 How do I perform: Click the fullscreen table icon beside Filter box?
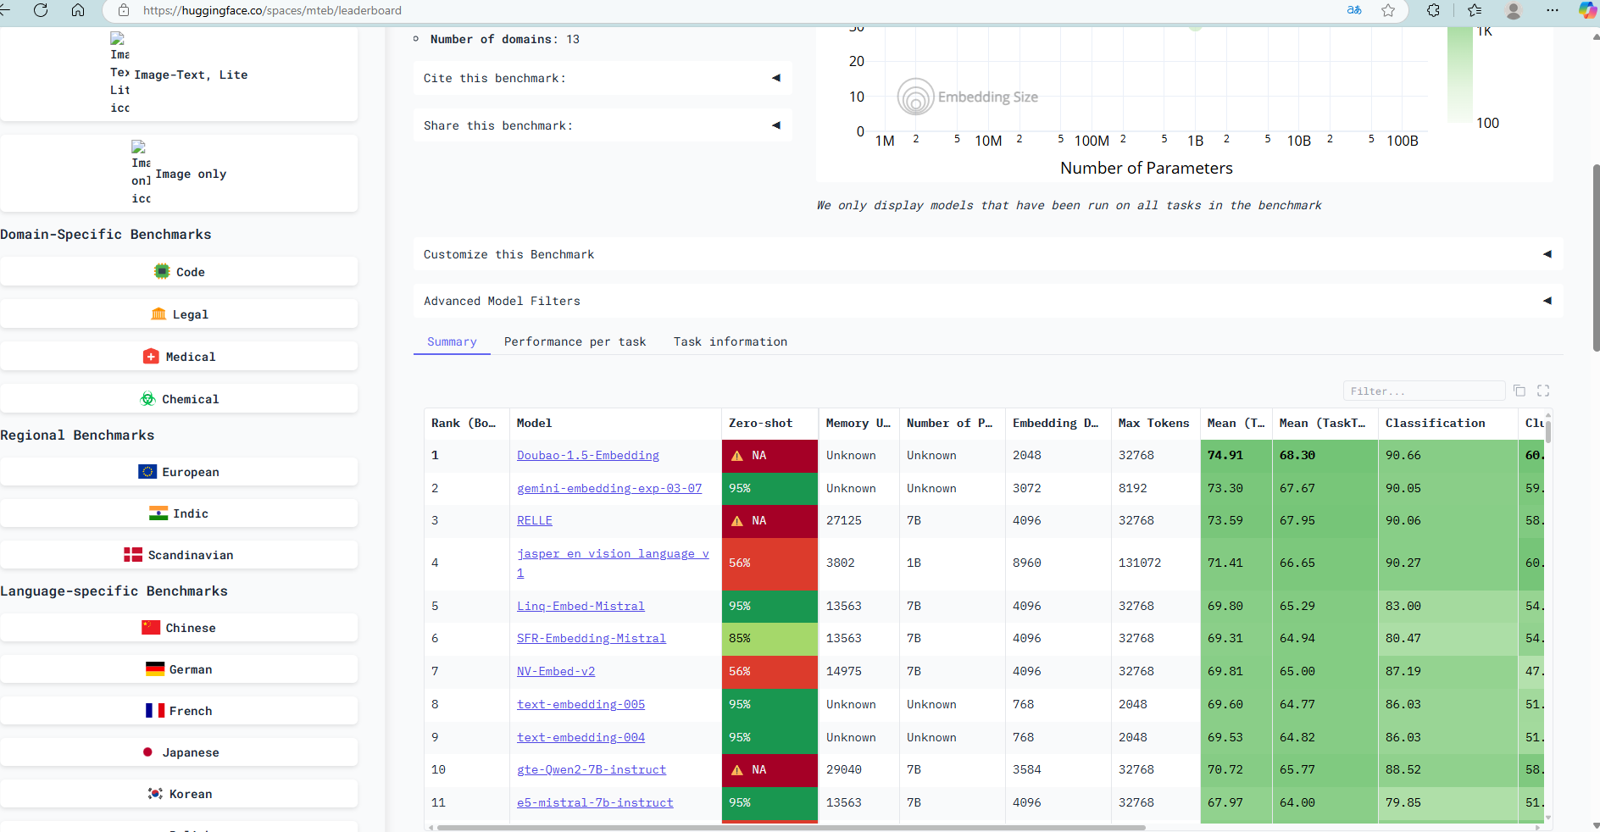tap(1543, 391)
